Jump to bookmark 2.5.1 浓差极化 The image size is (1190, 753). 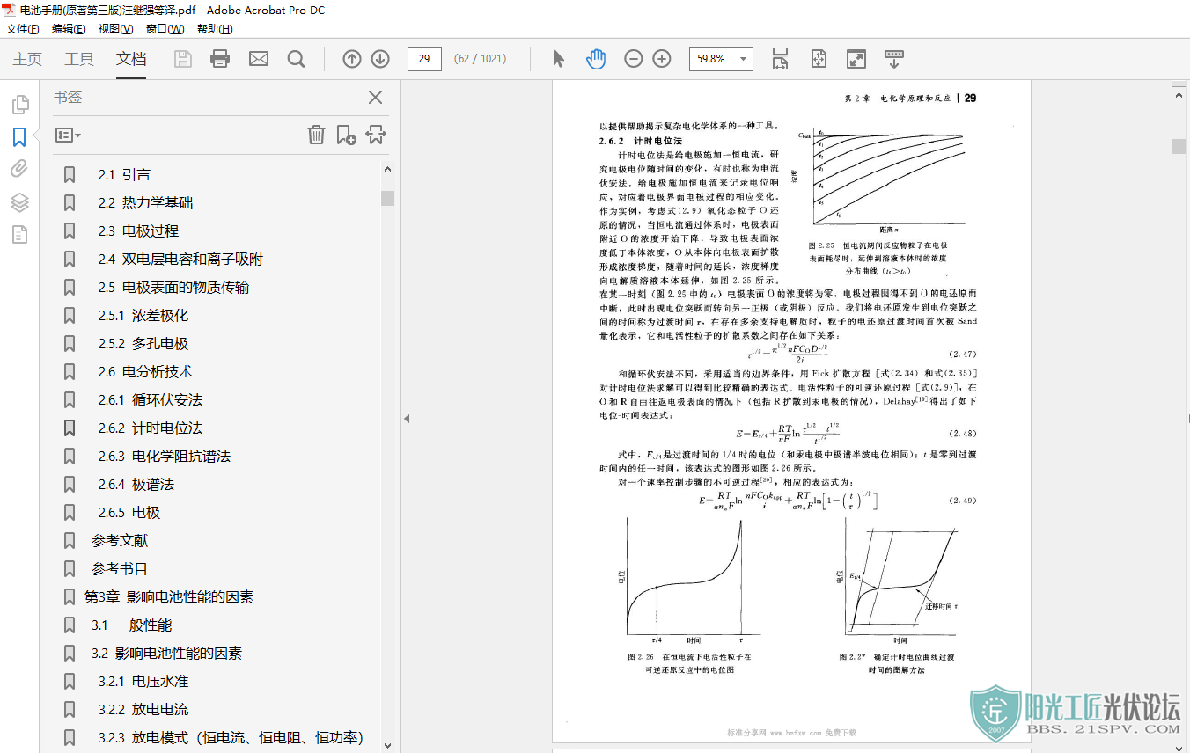[x=143, y=316]
